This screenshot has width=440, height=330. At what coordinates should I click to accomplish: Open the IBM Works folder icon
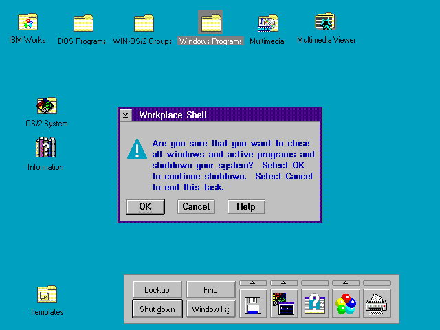pos(27,21)
